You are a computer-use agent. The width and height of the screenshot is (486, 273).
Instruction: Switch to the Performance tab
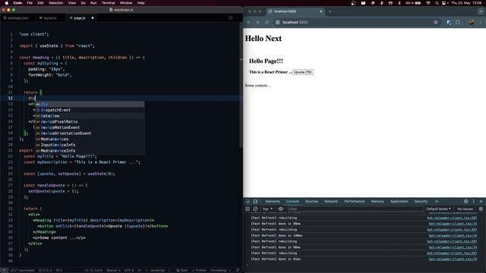coord(355,202)
